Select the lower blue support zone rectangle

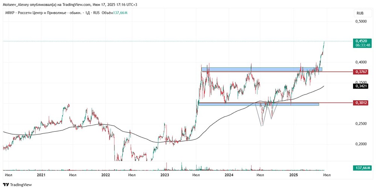259,104
